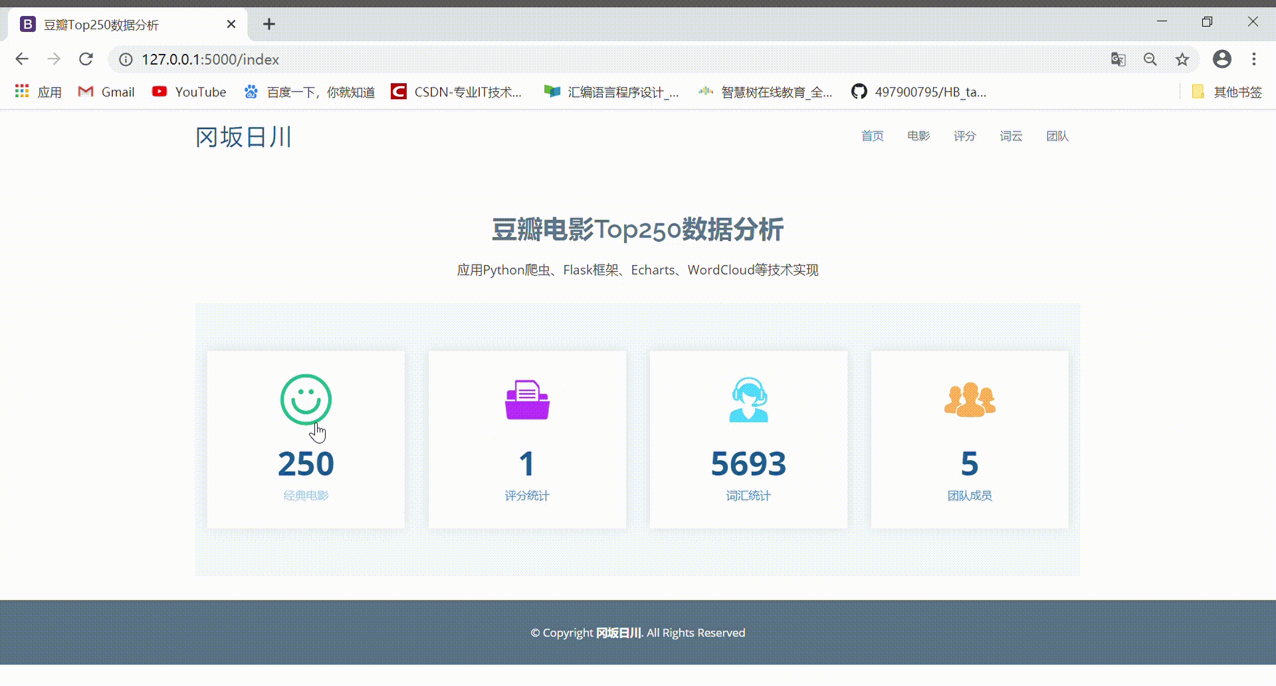Click the translate page icon

pyautogui.click(x=1118, y=59)
